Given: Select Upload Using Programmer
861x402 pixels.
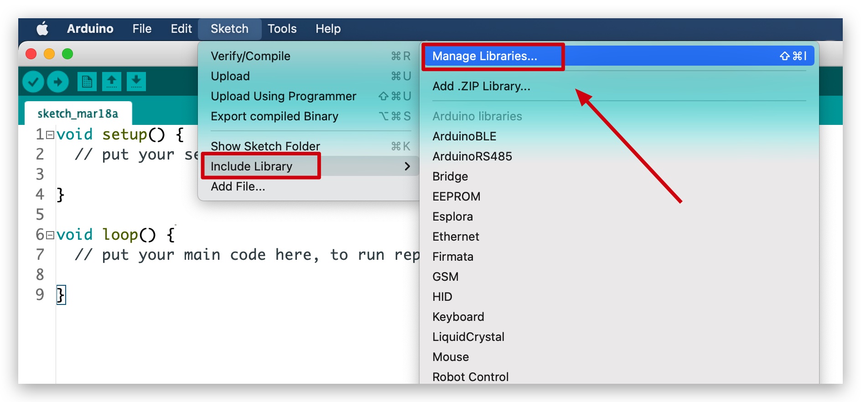Looking at the screenshot, I should coord(309,96).
